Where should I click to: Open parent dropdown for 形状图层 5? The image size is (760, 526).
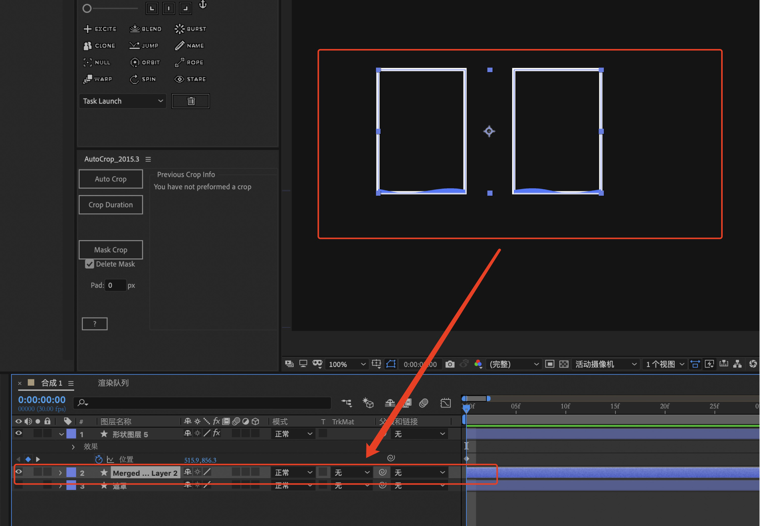click(x=420, y=434)
